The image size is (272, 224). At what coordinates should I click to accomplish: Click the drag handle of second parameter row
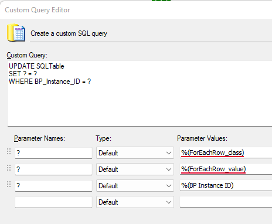[x=9, y=168]
